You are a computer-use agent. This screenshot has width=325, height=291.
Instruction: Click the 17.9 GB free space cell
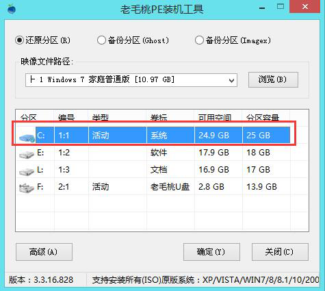coord(213,153)
